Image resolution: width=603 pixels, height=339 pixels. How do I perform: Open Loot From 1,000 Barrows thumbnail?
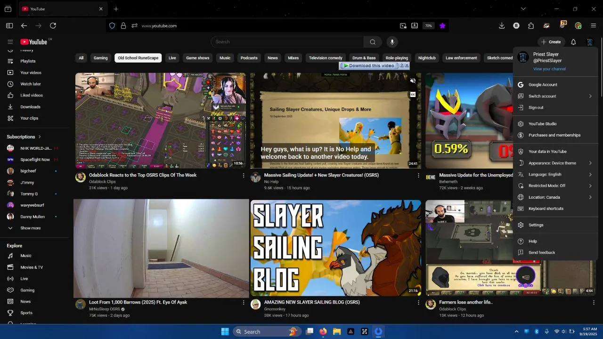pyautogui.click(x=161, y=248)
